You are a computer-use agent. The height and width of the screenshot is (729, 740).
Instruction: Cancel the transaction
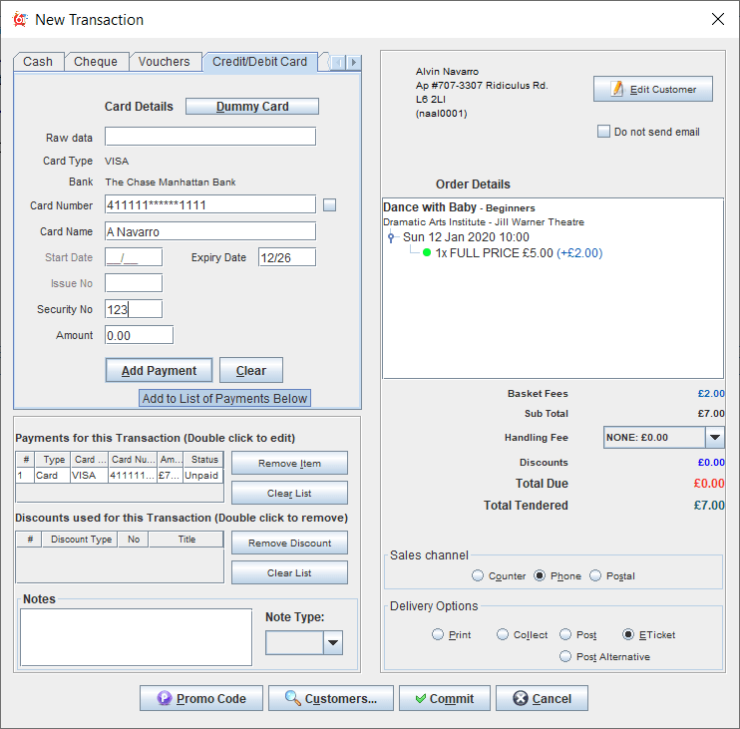[x=542, y=698]
